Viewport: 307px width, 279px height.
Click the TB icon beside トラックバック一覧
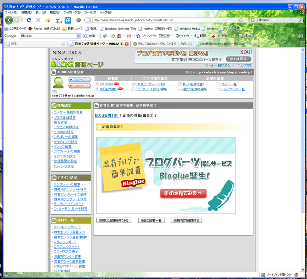click(x=218, y=89)
